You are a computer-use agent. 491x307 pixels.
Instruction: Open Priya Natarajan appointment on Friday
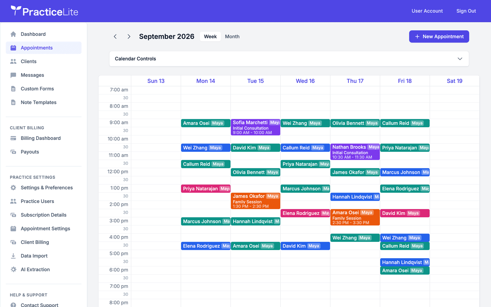tap(405, 148)
